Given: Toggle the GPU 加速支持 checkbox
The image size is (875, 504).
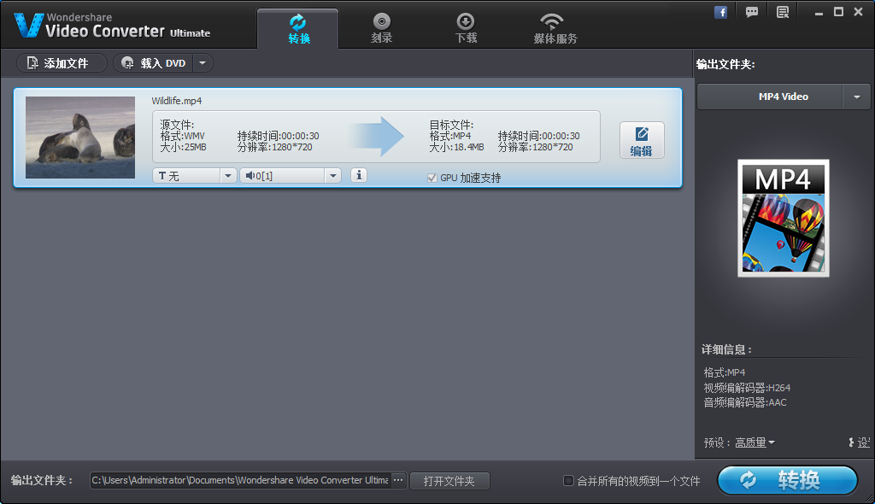Looking at the screenshot, I should pyautogui.click(x=432, y=178).
